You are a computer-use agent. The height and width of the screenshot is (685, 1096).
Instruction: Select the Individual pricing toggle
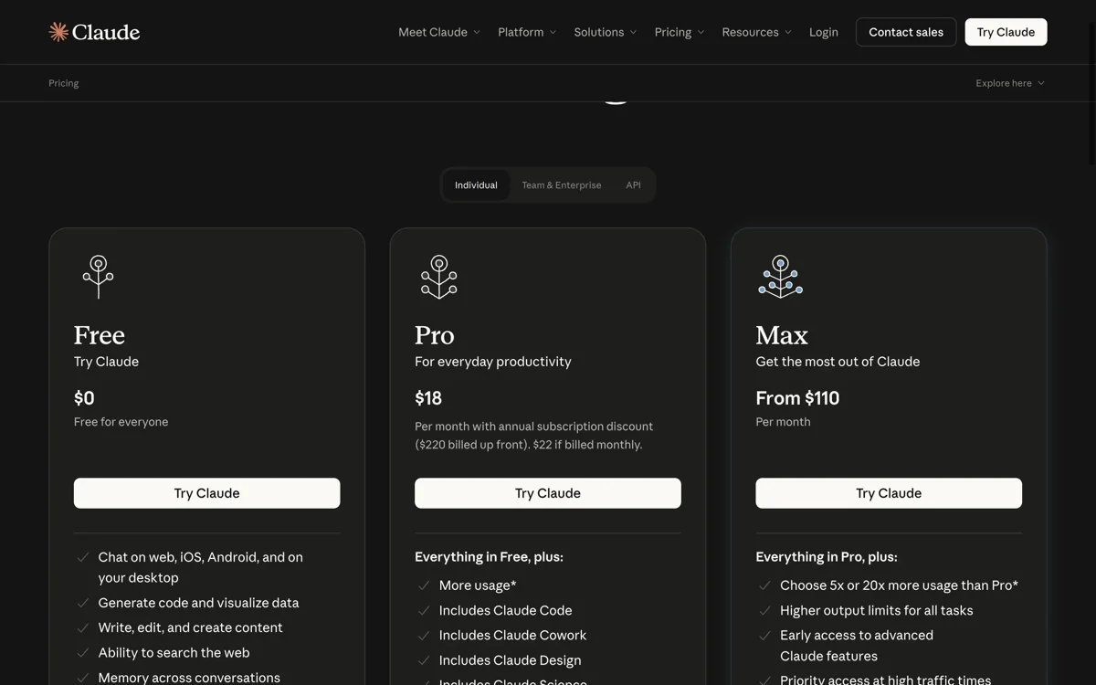(x=476, y=184)
